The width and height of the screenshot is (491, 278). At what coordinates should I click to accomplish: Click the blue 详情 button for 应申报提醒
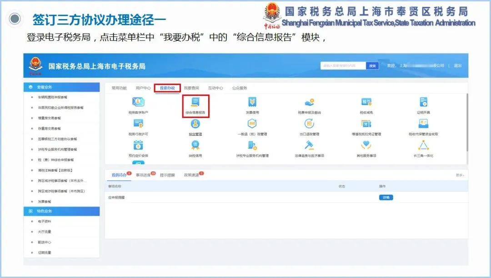click(x=386, y=198)
